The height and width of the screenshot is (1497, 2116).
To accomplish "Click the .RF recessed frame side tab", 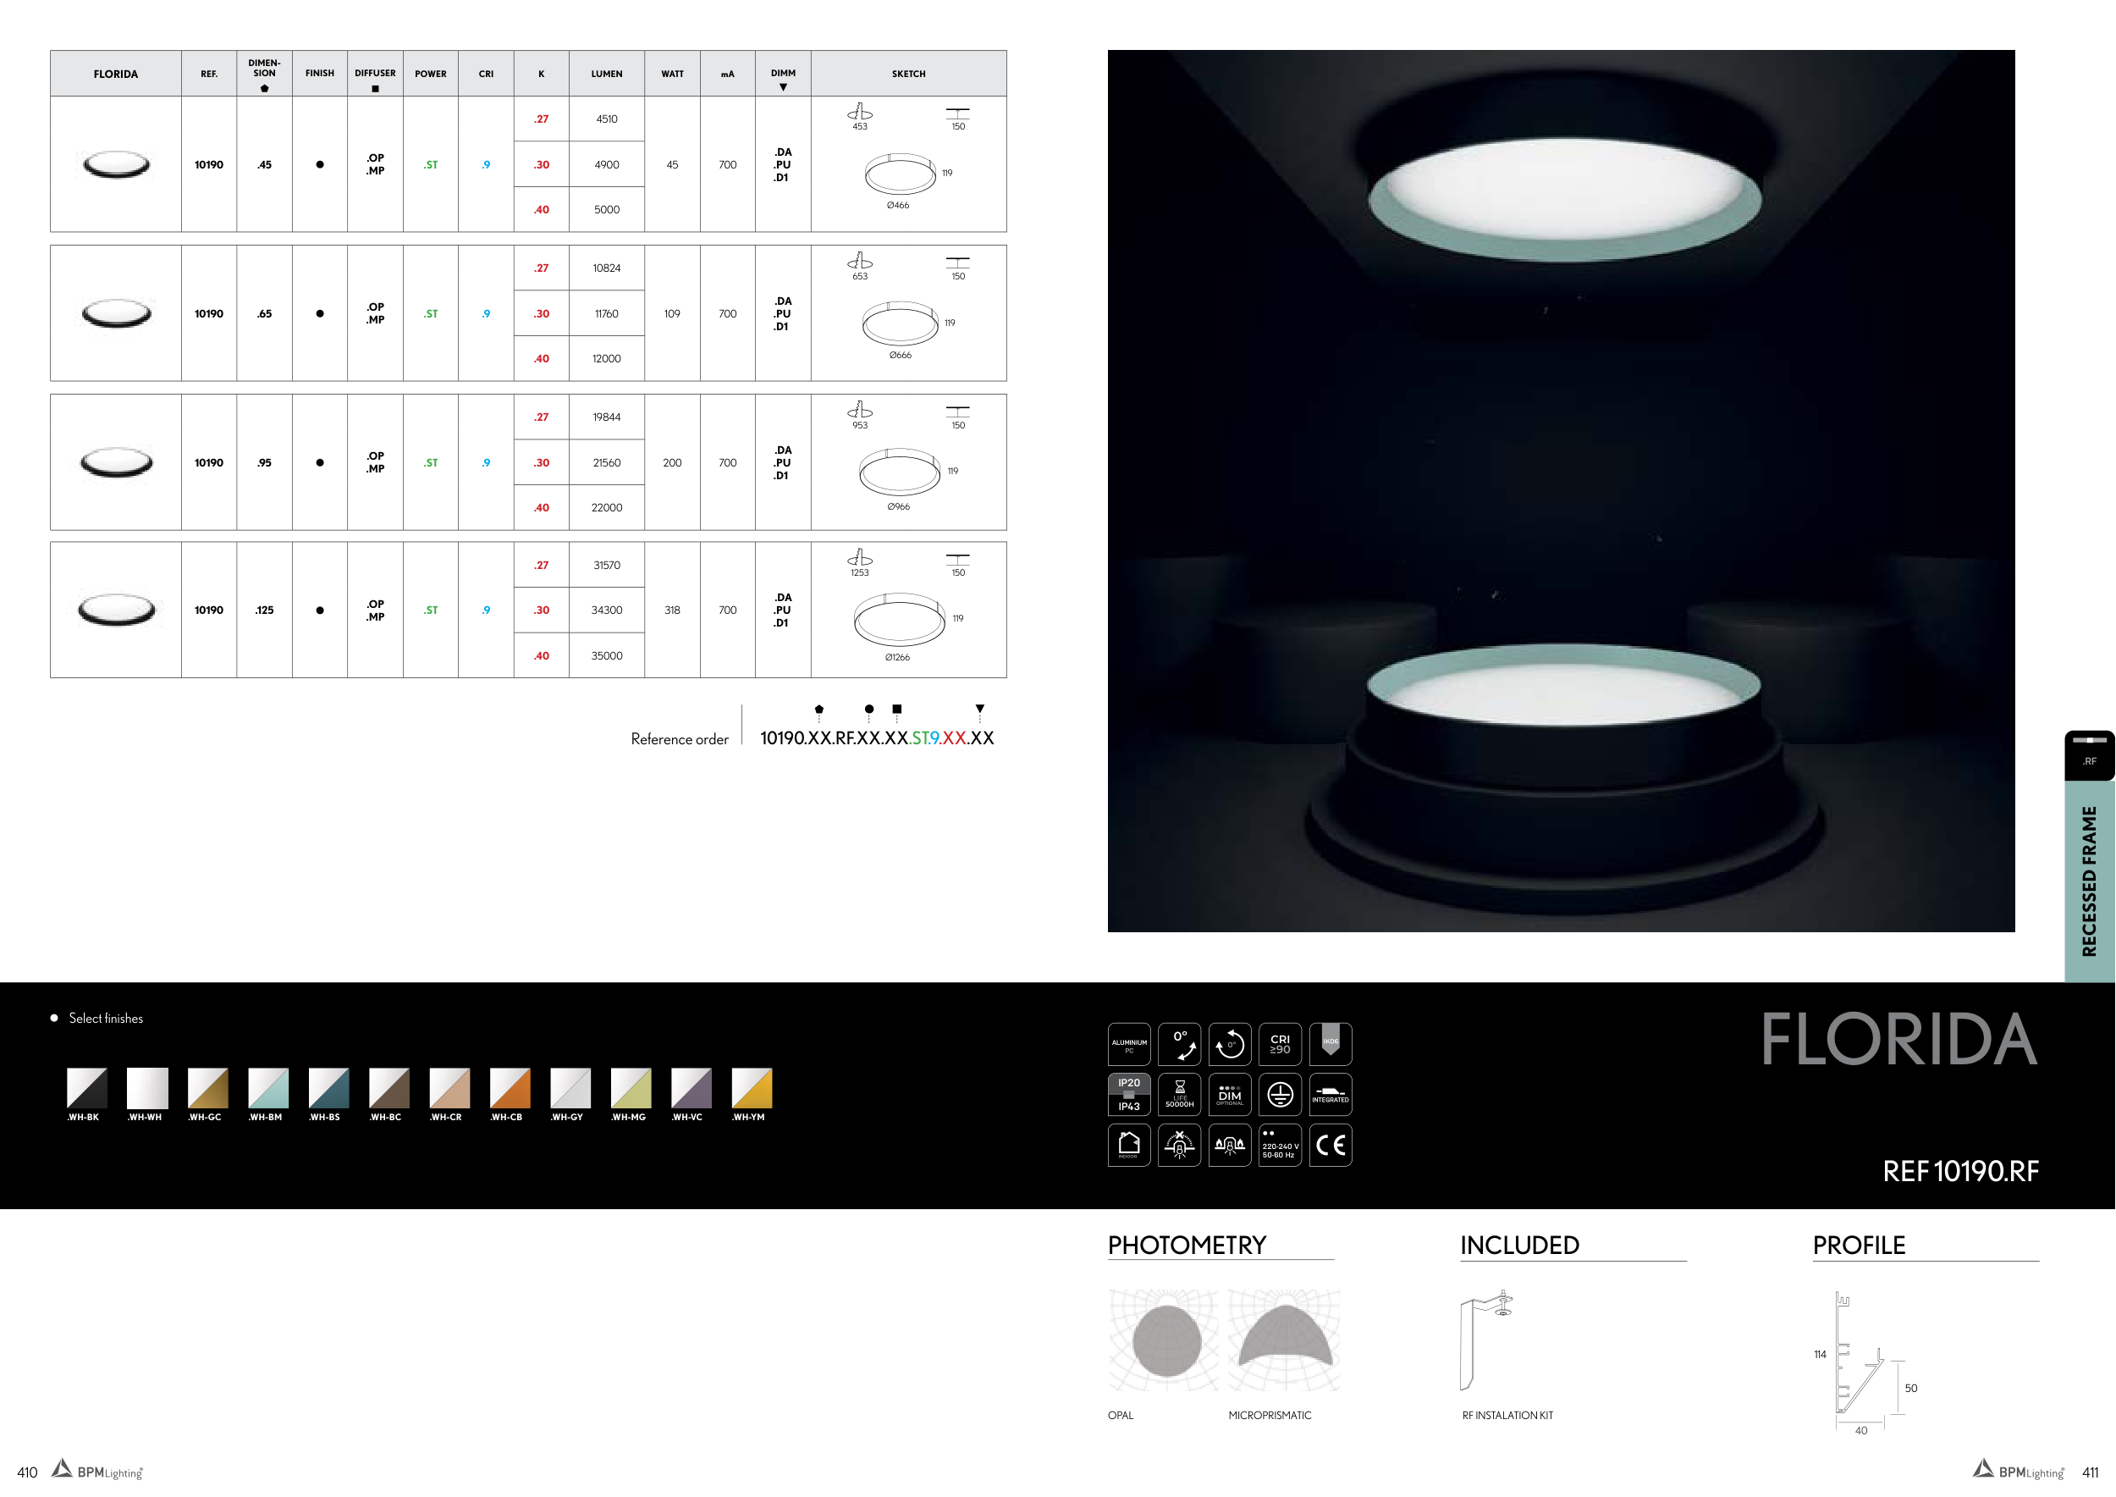I will point(2088,755).
